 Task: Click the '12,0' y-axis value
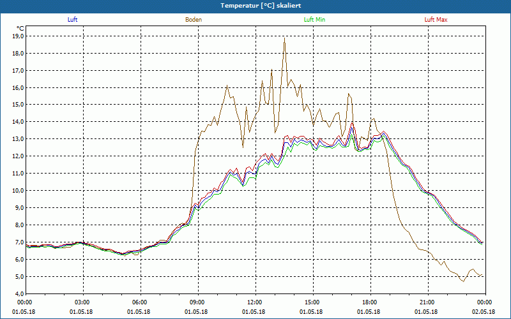pyautogui.click(x=18, y=156)
